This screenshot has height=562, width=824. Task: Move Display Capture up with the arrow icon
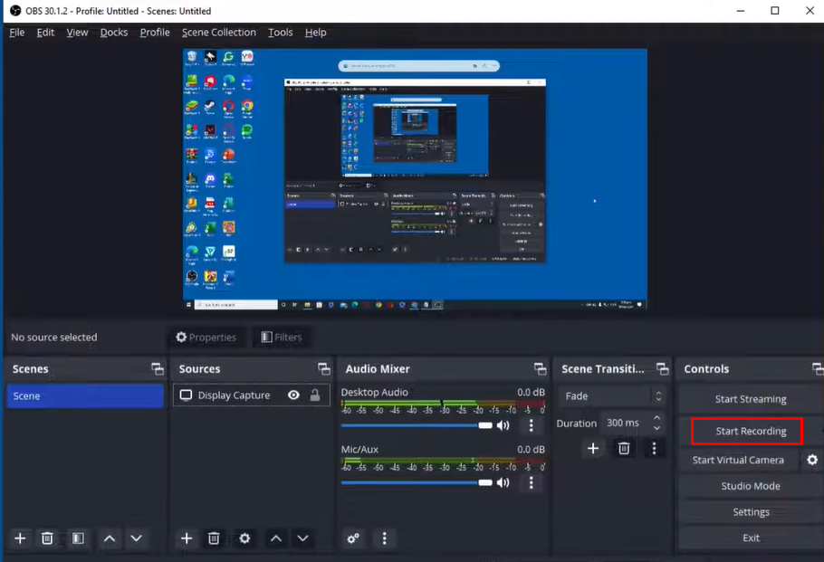(276, 538)
